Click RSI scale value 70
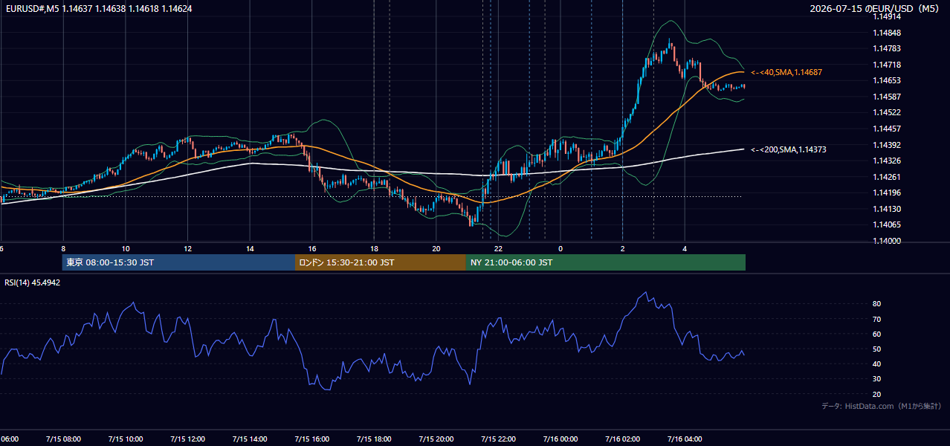Screen dimensions: 950x446 click(x=876, y=319)
